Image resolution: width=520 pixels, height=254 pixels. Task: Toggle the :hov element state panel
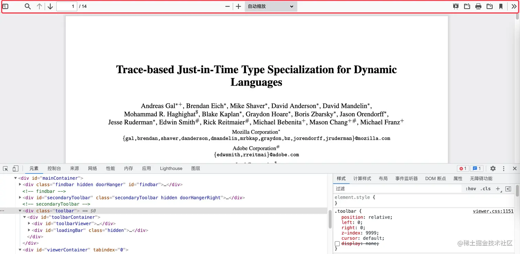tap(471, 189)
